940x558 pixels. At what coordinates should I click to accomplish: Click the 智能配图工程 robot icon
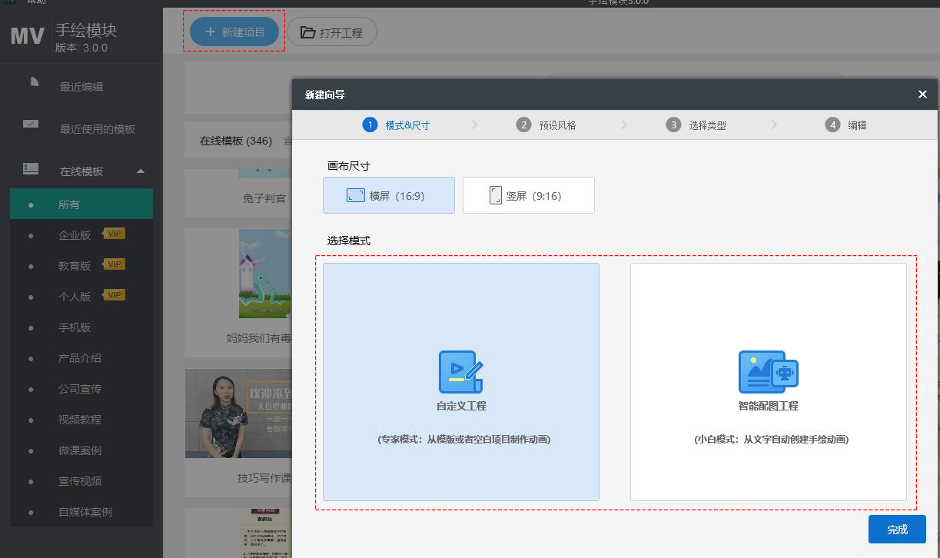pos(768,372)
